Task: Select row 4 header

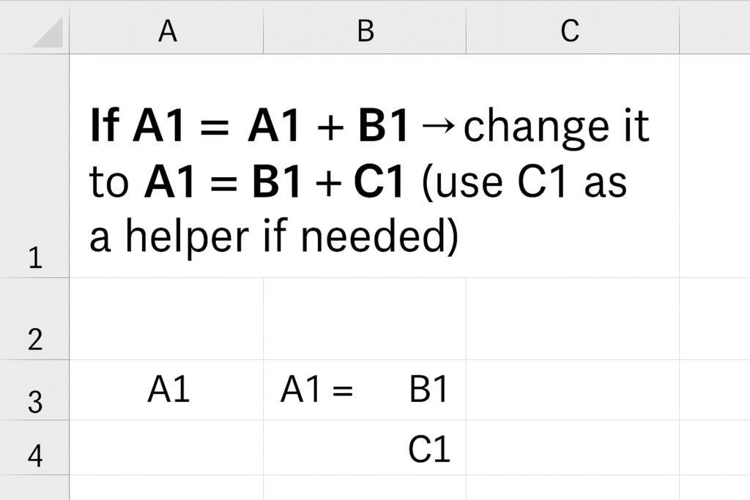Action: [x=34, y=447]
